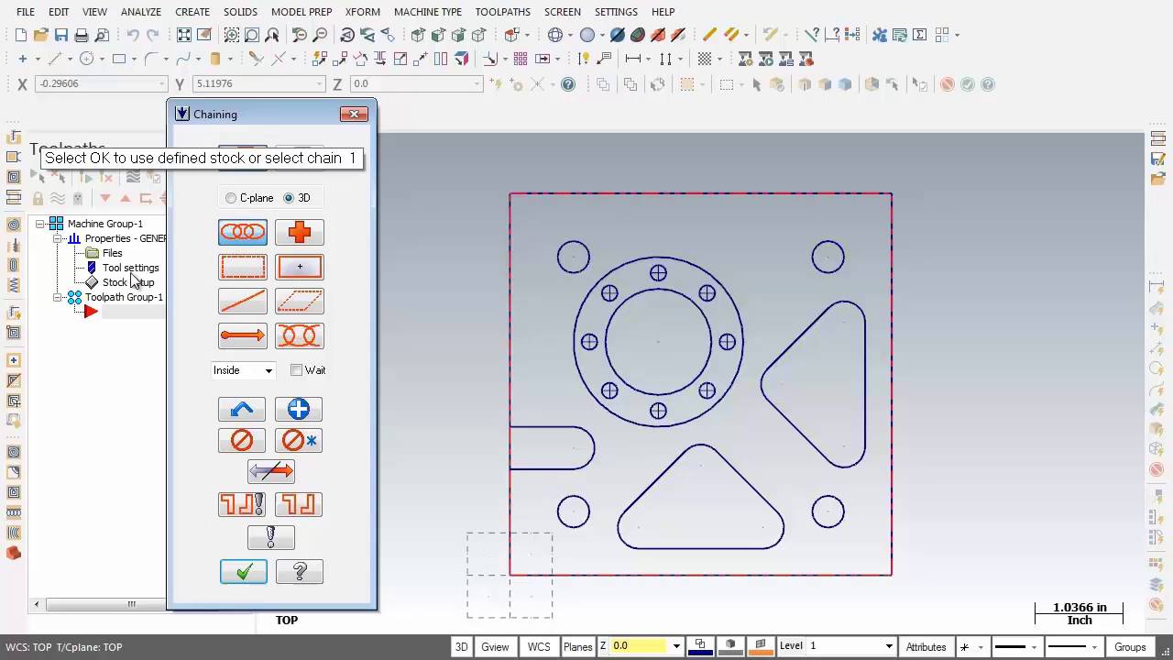Click the toolpath statistics sigma icon
Image resolution: width=1173 pixels, height=660 pixels.
[x=919, y=35]
